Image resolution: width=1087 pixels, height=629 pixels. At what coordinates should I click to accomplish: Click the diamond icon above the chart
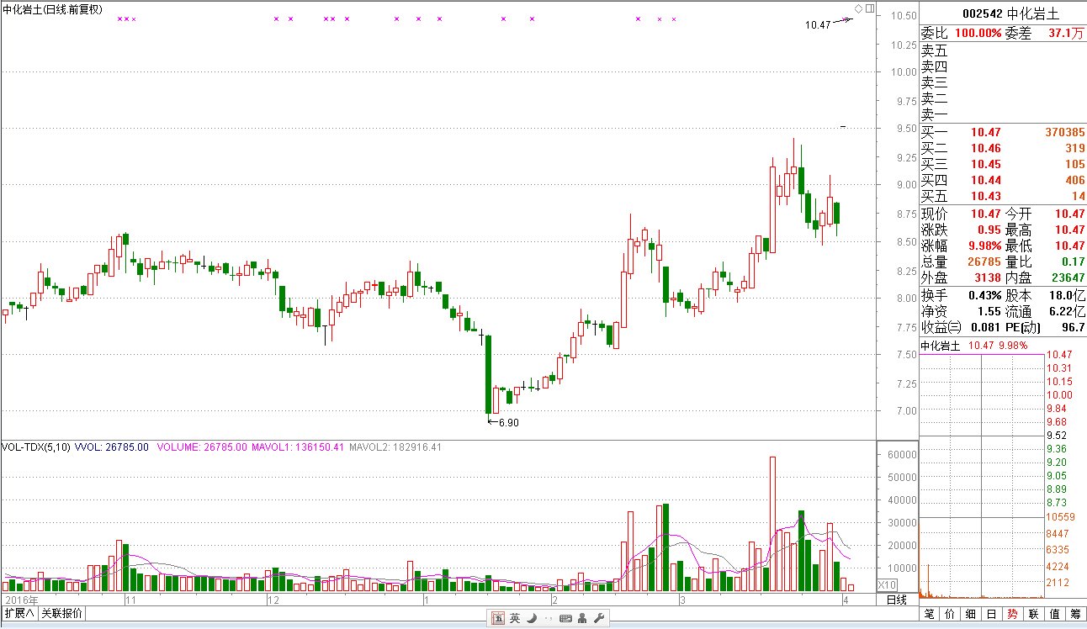858,8
